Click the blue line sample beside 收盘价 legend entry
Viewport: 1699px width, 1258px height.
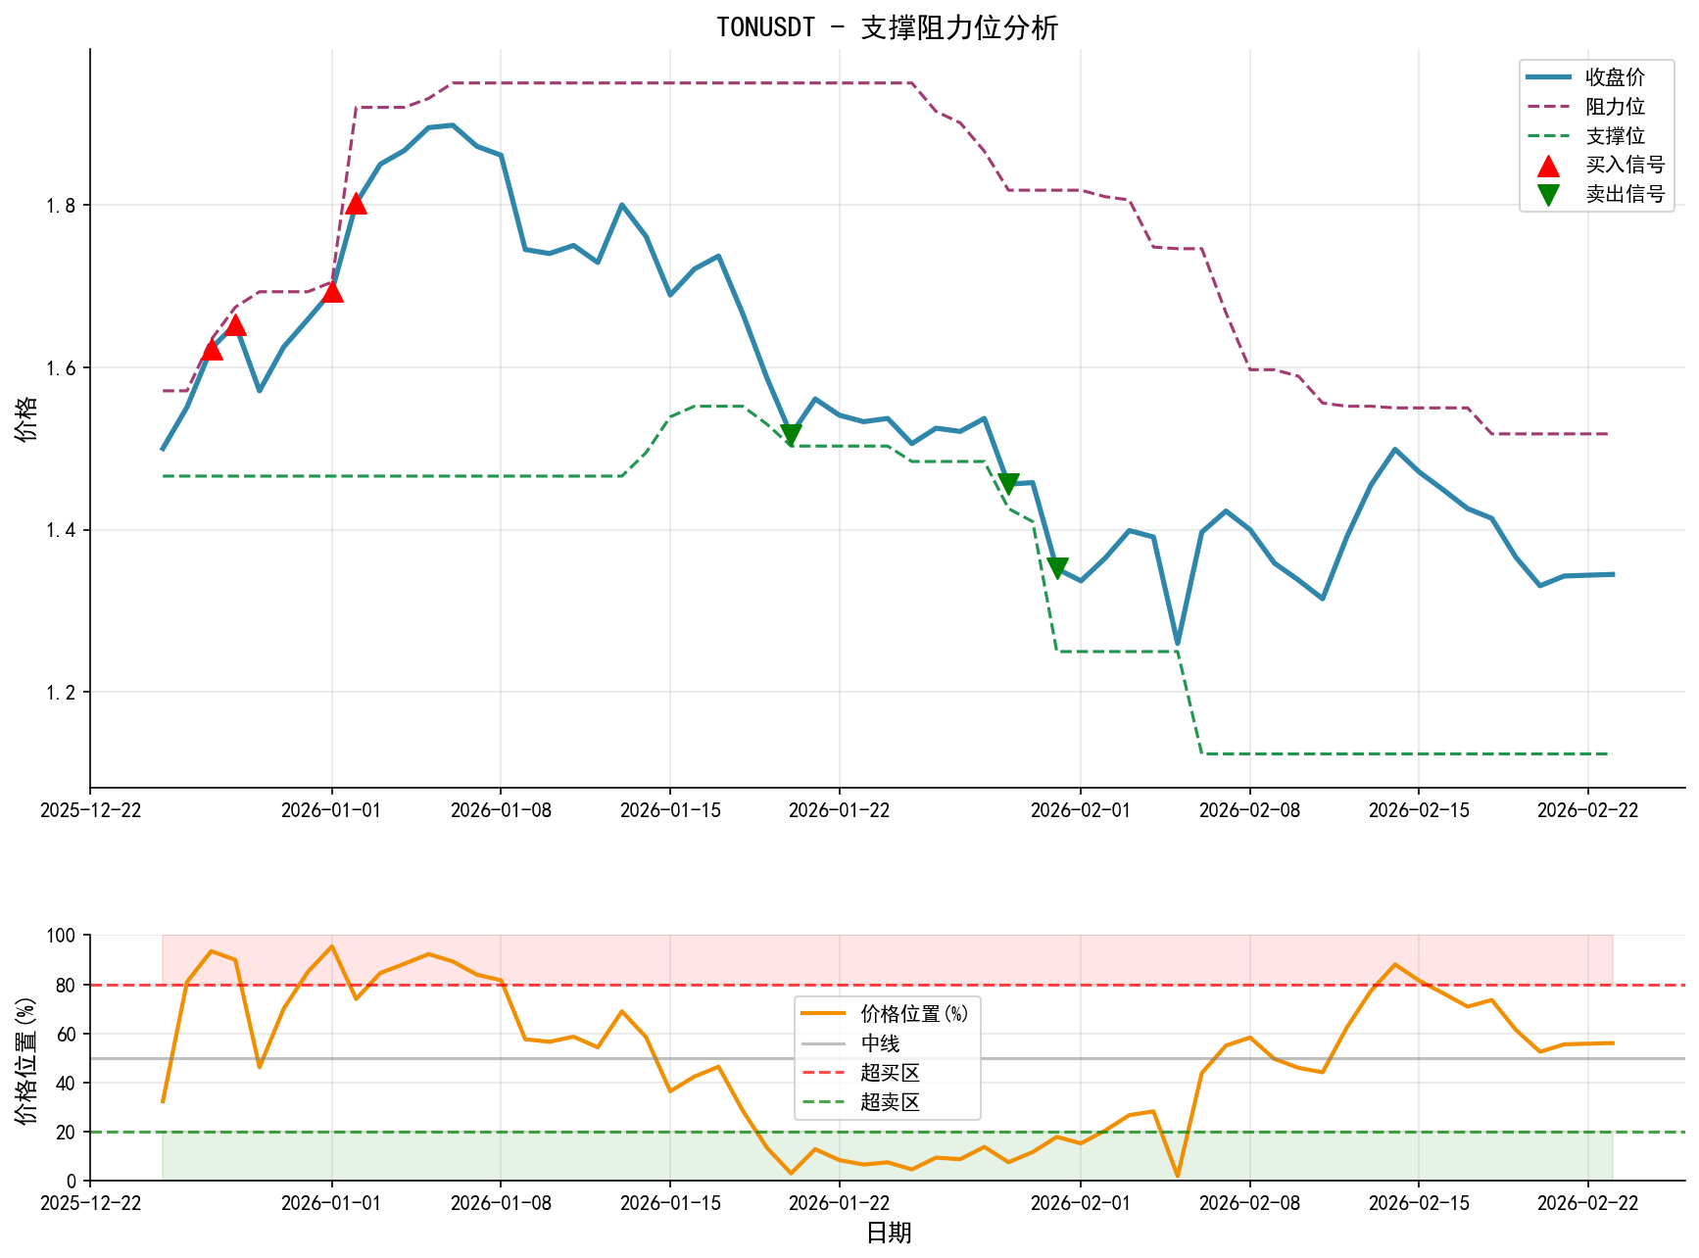[1546, 75]
